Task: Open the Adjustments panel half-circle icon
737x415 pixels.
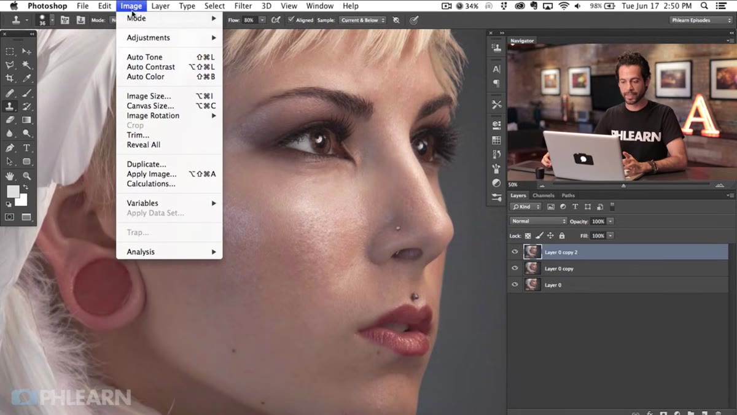Action: click(x=496, y=183)
